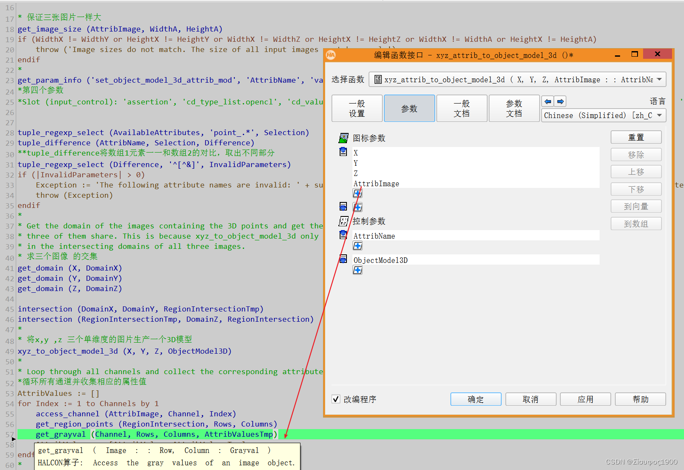684x470 pixels.
Task: Confirm with the 确定 button
Action: 476,399
